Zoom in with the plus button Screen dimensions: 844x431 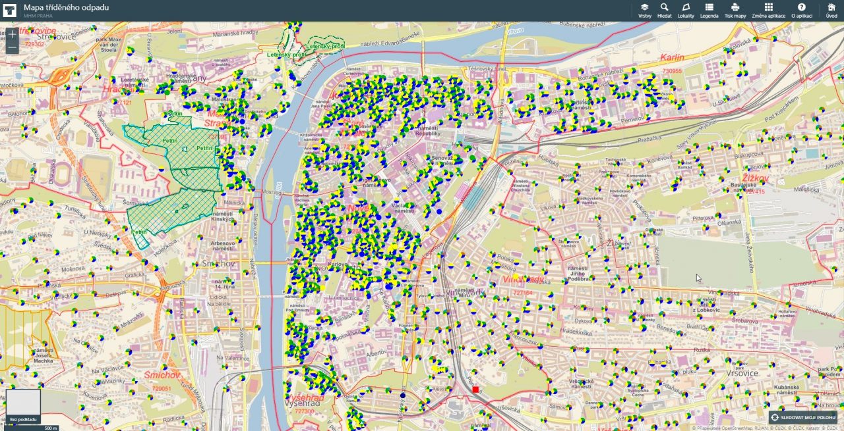12,34
